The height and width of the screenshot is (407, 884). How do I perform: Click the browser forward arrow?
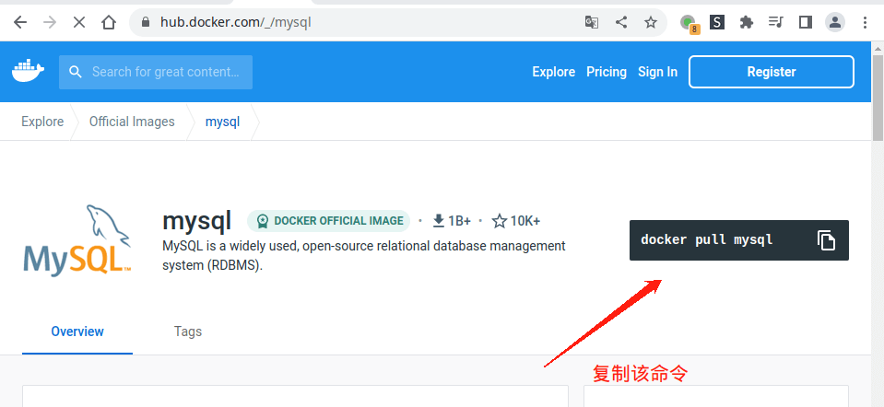(50, 22)
